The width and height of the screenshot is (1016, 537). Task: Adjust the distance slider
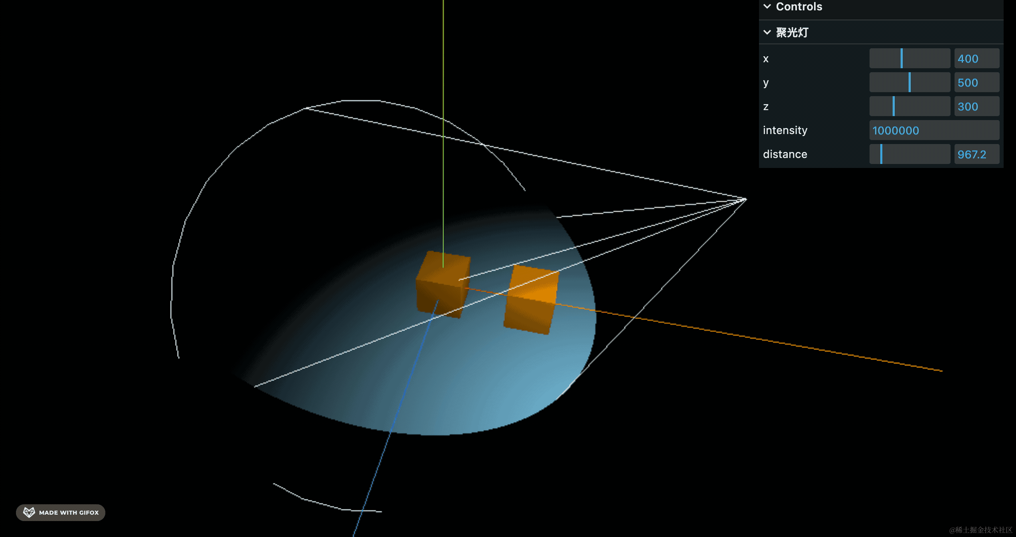pyautogui.click(x=909, y=154)
